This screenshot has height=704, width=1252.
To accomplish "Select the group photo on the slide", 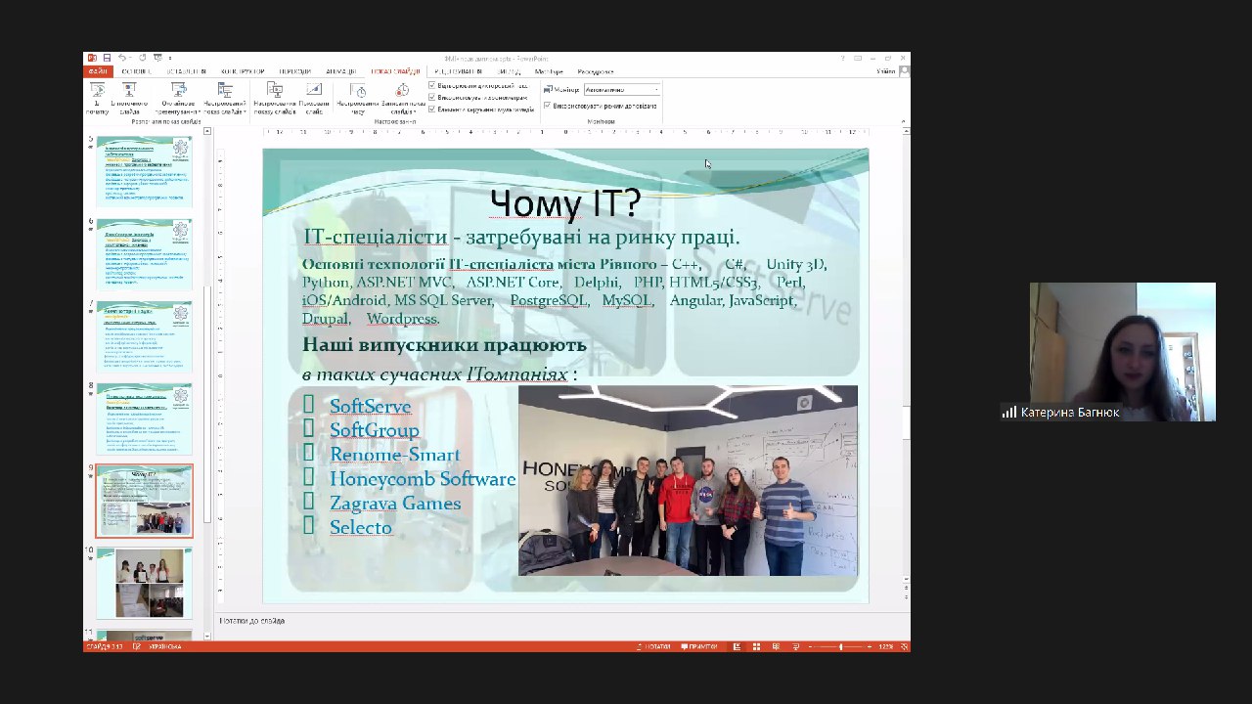I will [x=688, y=480].
